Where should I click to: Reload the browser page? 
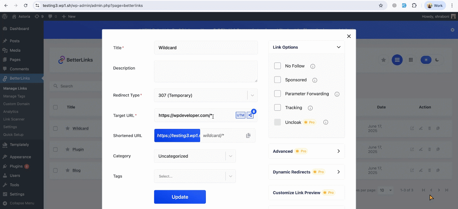coord(25,5)
